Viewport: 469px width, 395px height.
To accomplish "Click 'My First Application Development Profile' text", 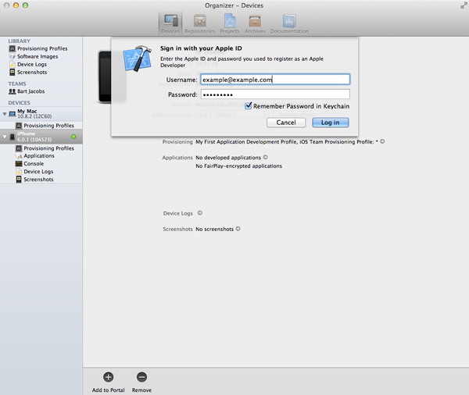I will tap(246, 141).
